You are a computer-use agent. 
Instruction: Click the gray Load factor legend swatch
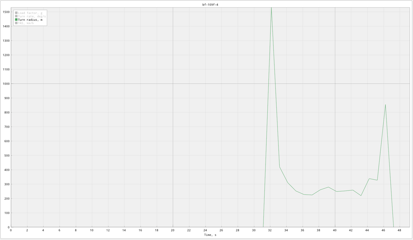(17, 13)
